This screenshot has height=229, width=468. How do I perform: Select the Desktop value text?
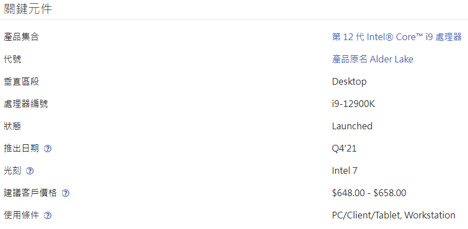point(349,81)
